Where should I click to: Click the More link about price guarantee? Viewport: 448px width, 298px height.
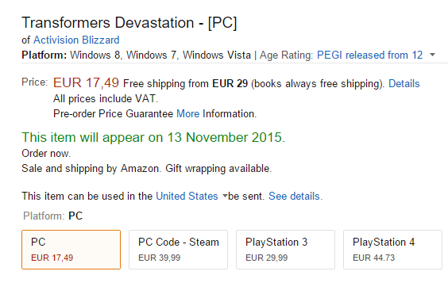coord(188,114)
